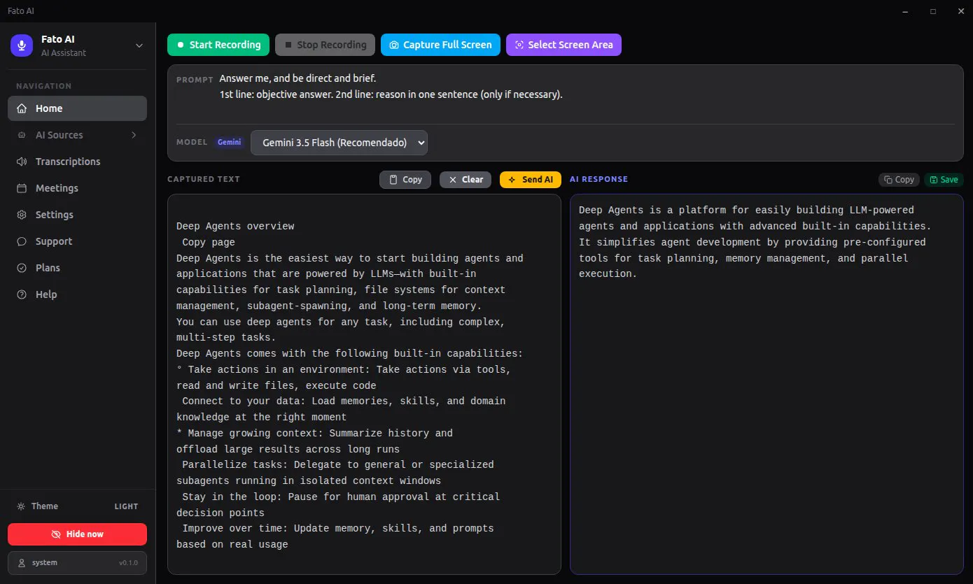Click the Hide now button

[x=78, y=534]
